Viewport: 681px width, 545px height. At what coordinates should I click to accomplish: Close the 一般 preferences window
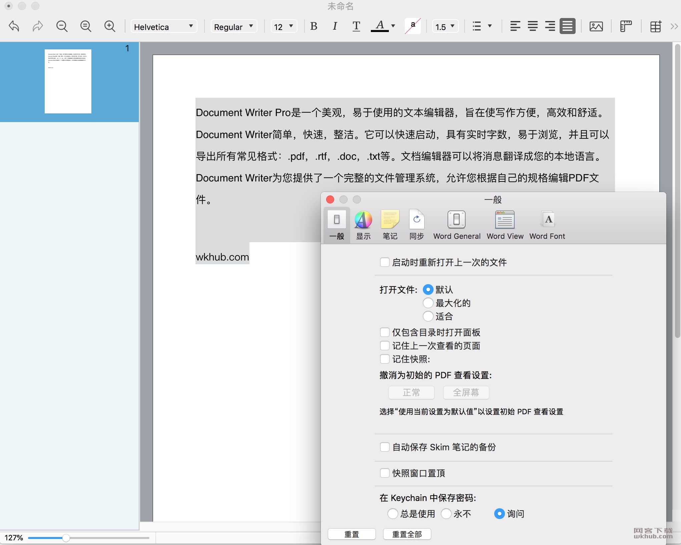[330, 199]
